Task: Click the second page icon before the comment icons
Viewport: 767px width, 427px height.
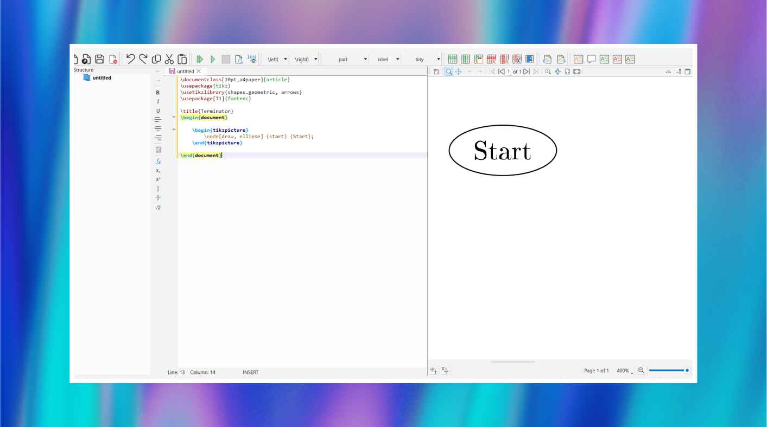Action: tap(561, 59)
